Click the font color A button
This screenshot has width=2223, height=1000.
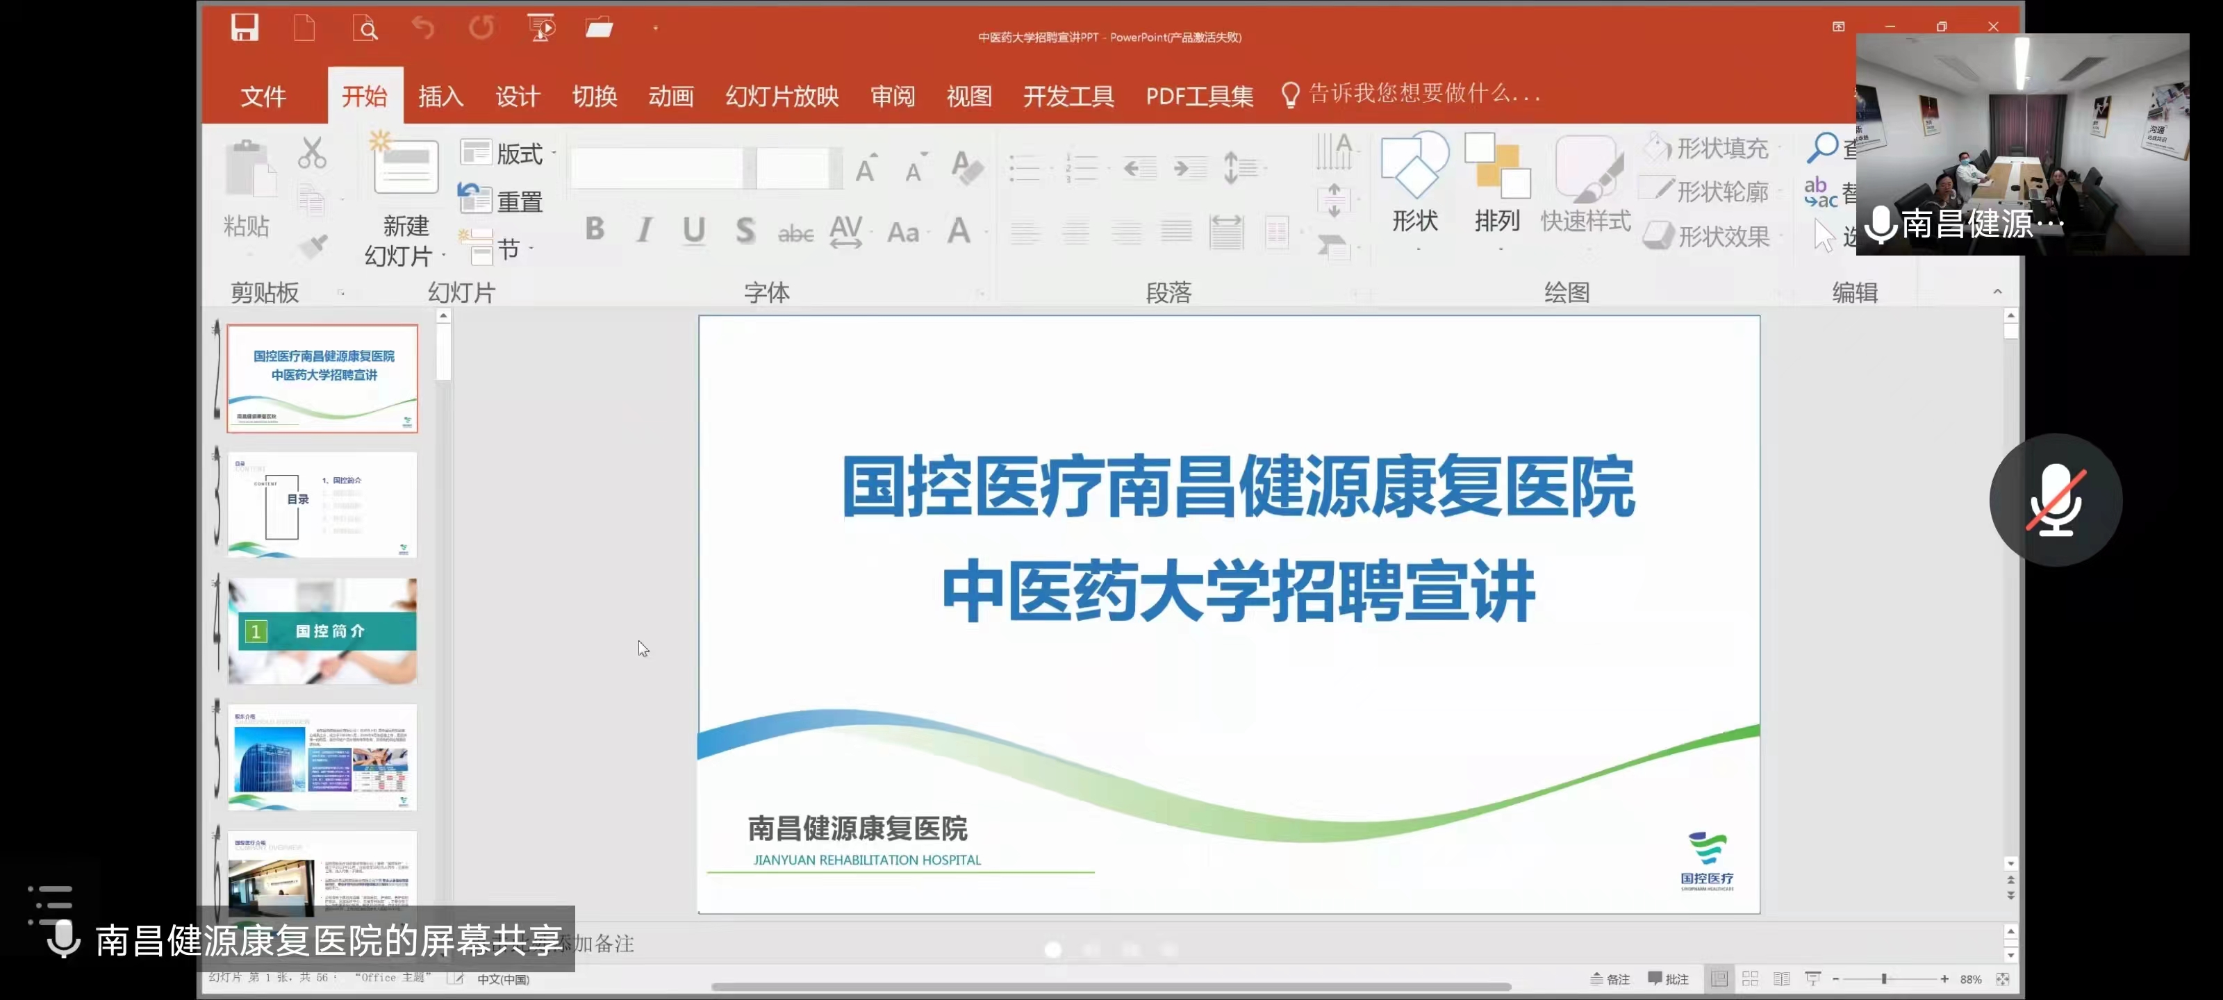(x=959, y=231)
